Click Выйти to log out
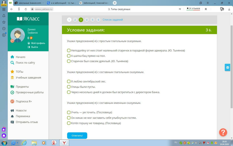 [33, 47]
